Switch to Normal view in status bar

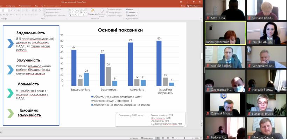tap(158, 138)
